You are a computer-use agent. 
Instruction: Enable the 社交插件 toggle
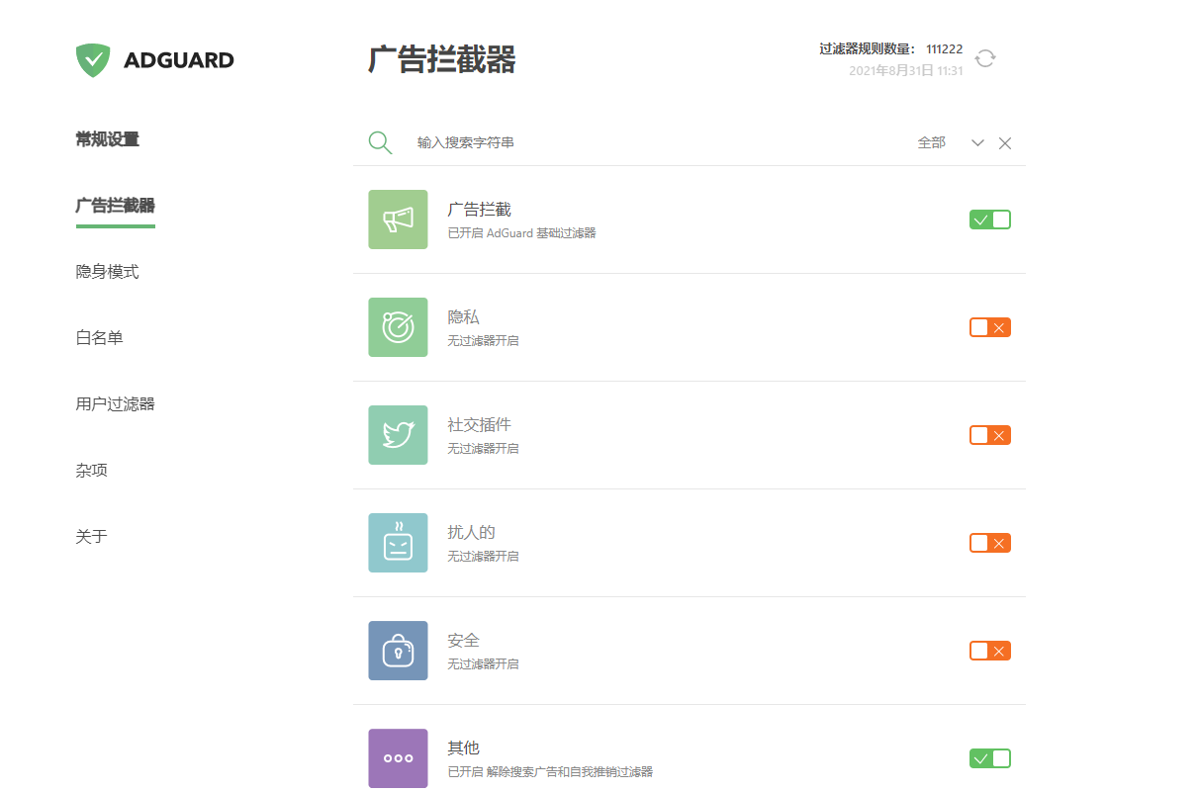990,435
